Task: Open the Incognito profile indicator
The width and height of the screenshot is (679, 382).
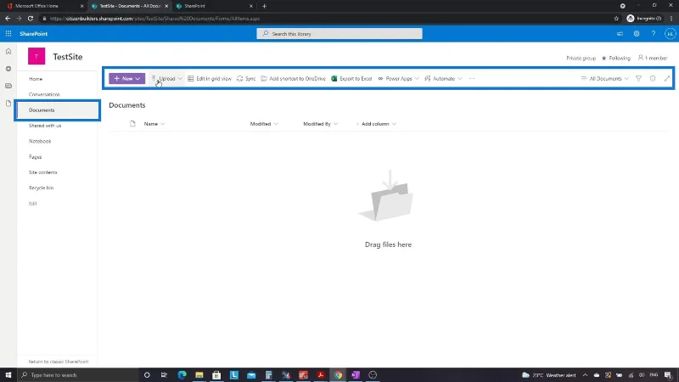Action: tap(644, 19)
